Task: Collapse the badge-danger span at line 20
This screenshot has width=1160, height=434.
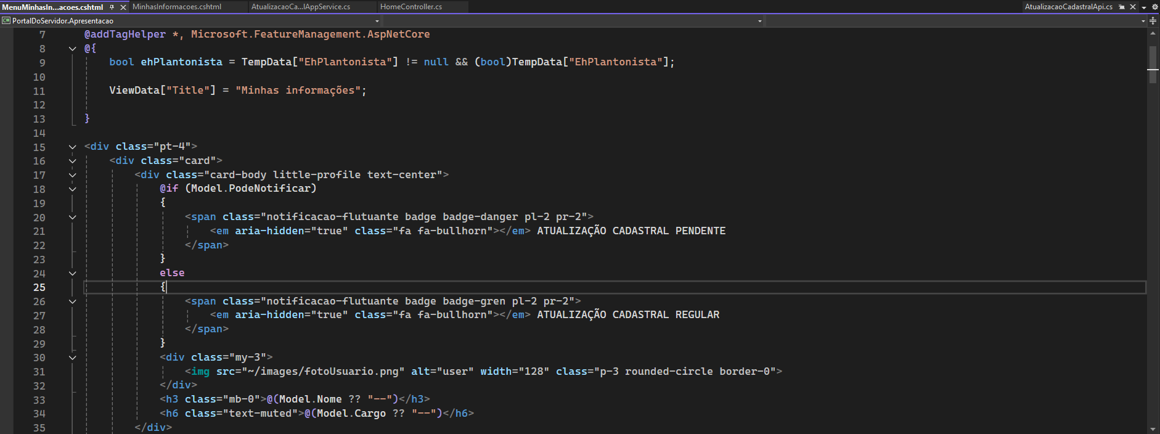Action: 72,217
